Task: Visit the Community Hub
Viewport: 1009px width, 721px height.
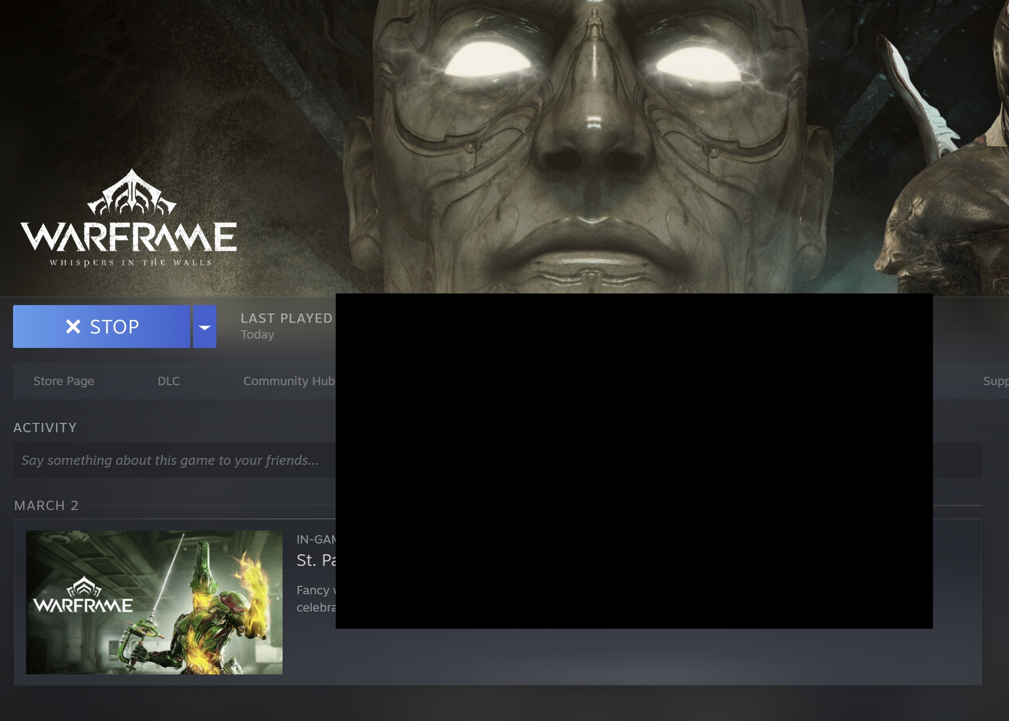Action: click(x=289, y=381)
